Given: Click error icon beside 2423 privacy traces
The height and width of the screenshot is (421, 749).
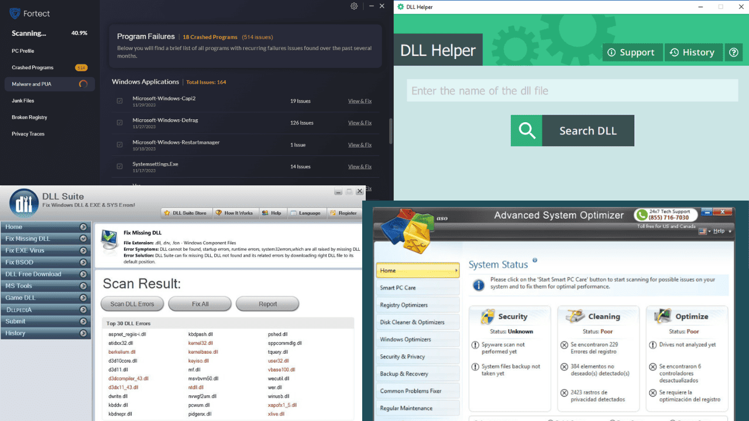Looking at the screenshot, I should tap(564, 394).
